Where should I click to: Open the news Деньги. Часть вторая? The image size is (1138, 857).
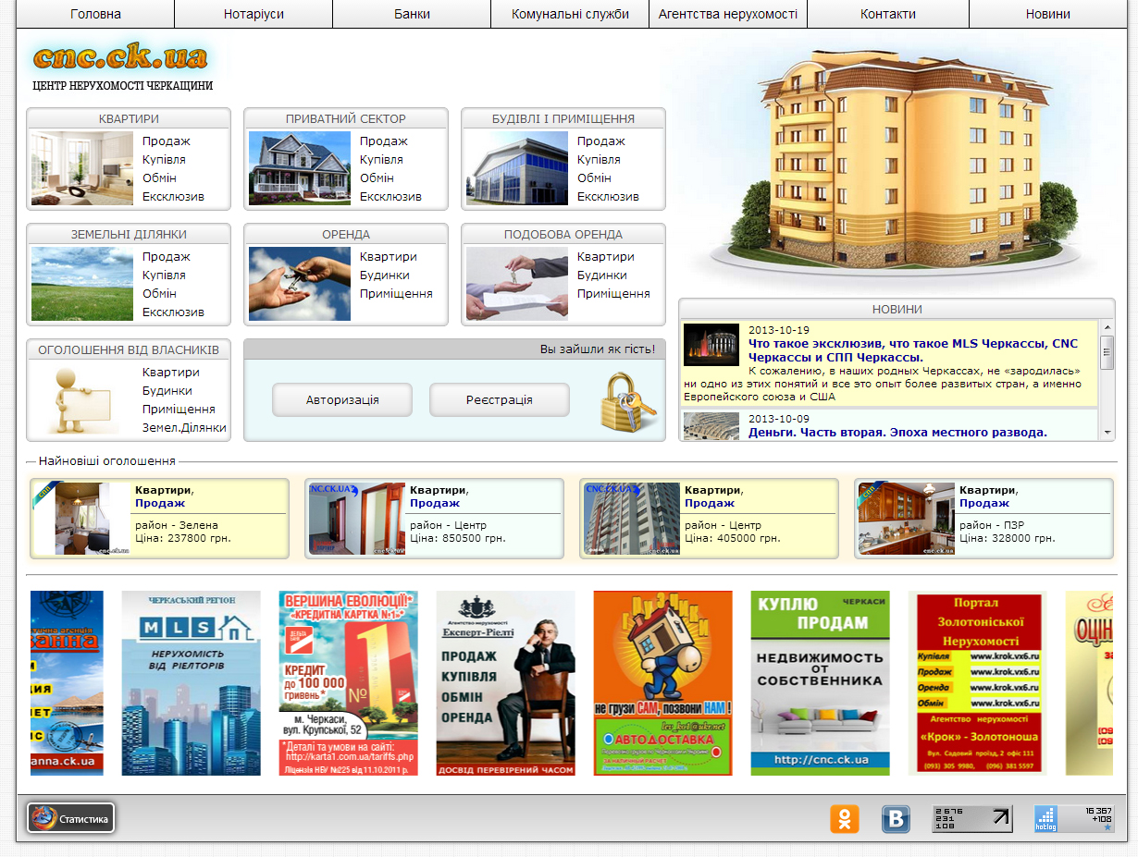897,432
